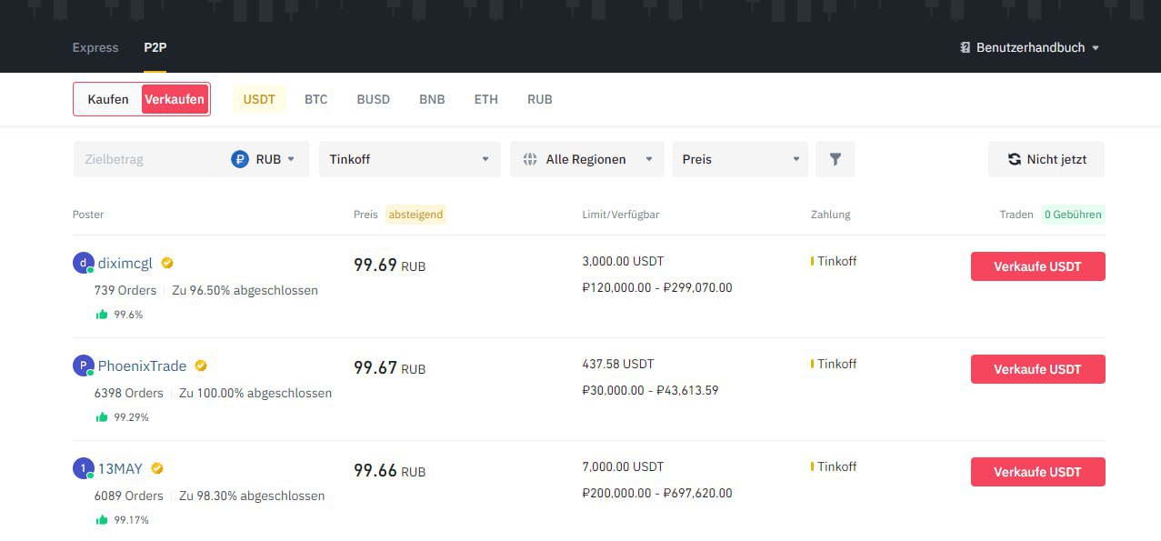Open the Preis sorting dropdown
Screen dimensions: 1161x541
[x=740, y=159]
